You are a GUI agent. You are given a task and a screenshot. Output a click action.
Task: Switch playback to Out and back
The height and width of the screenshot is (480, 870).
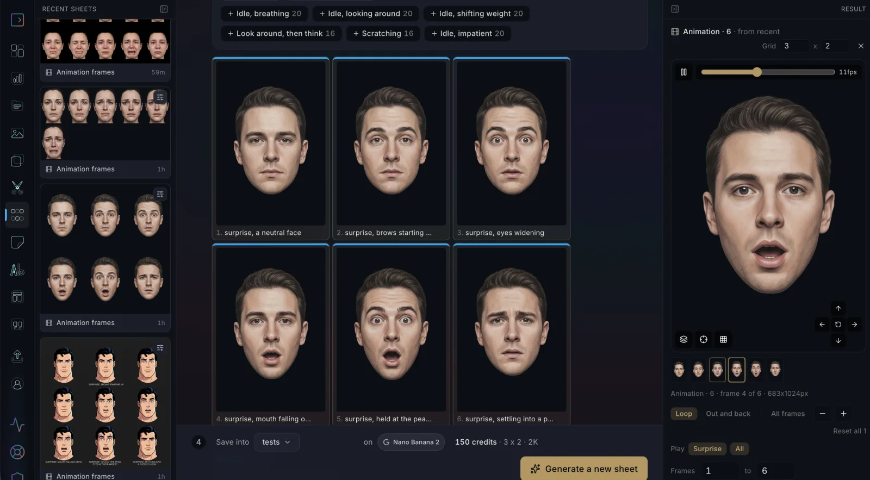(728, 414)
